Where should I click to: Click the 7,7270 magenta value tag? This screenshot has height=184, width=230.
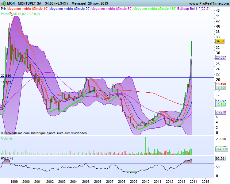coord(221,112)
